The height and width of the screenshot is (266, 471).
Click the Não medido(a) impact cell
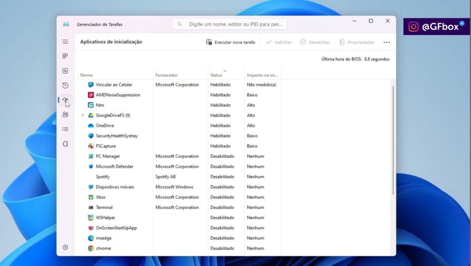pos(261,85)
